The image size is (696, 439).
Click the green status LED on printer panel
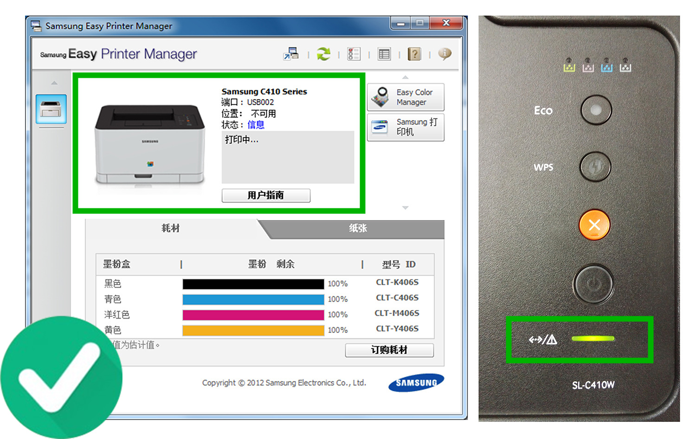(593, 339)
